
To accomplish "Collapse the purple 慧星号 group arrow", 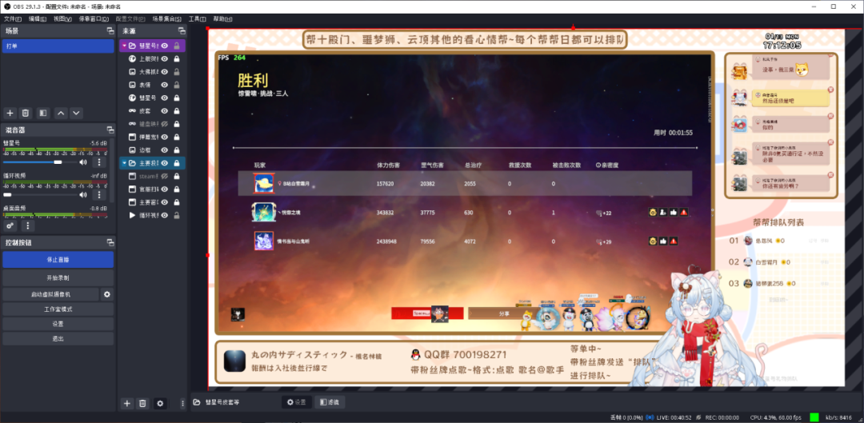I will pyautogui.click(x=124, y=46).
